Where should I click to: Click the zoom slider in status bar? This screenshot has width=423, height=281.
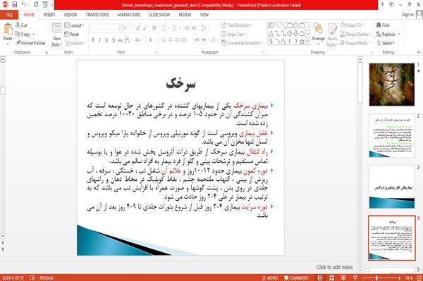[x=381, y=277]
